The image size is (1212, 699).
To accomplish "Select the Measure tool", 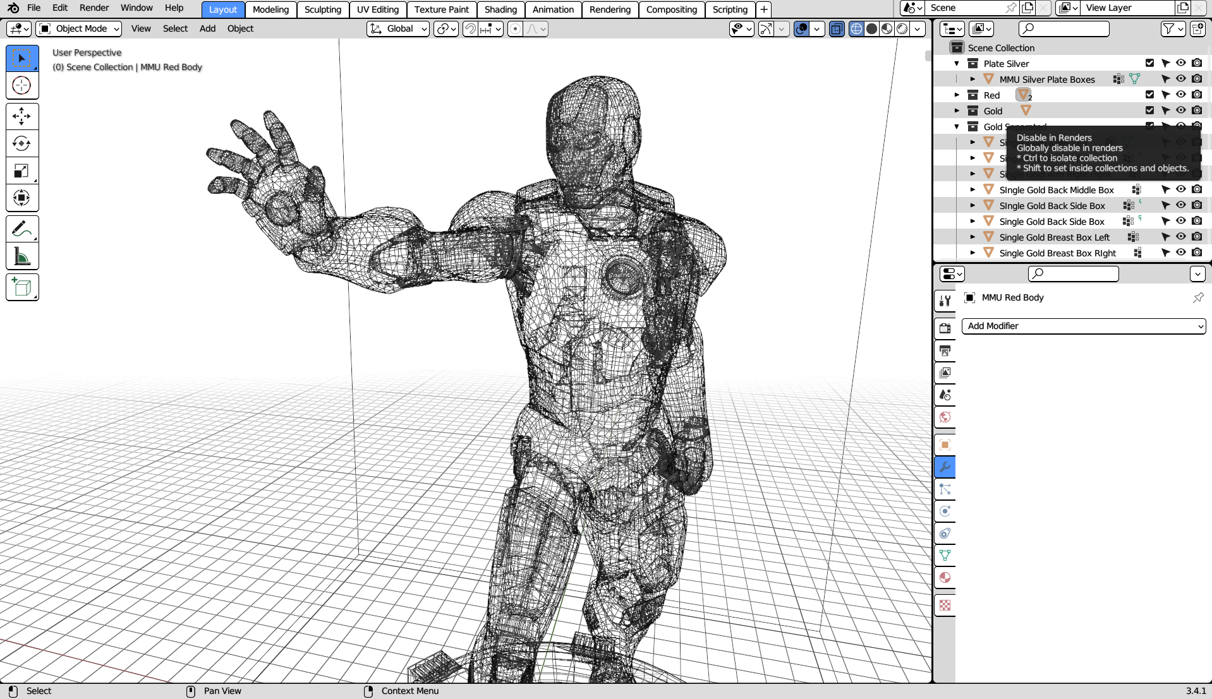I will point(22,256).
